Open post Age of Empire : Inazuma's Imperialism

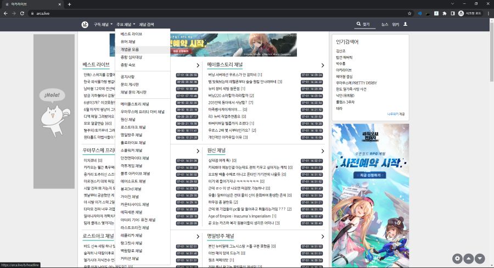pyautogui.click(x=242, y=216)
